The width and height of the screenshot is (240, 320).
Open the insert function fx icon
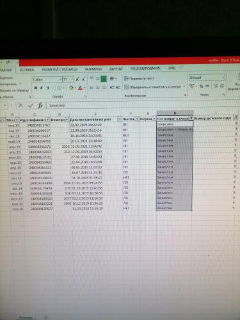coord(40,105)
